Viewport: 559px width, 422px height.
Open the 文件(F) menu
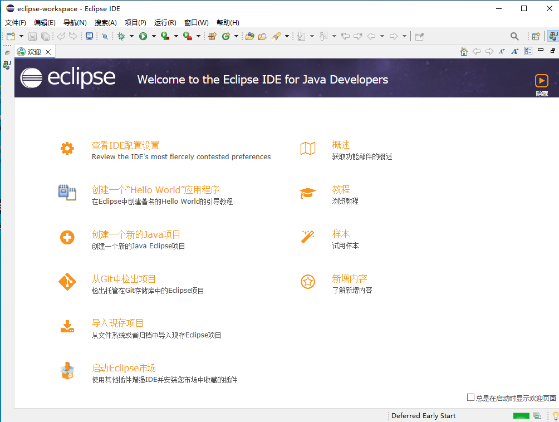pos(16,23)
